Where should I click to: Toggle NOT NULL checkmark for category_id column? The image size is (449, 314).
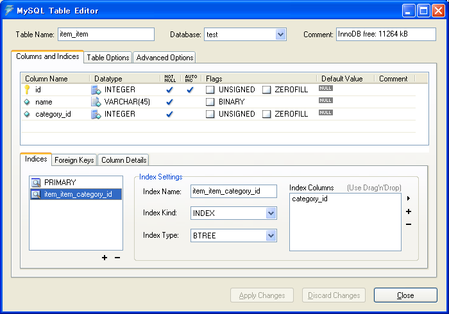tap(169, 114)
